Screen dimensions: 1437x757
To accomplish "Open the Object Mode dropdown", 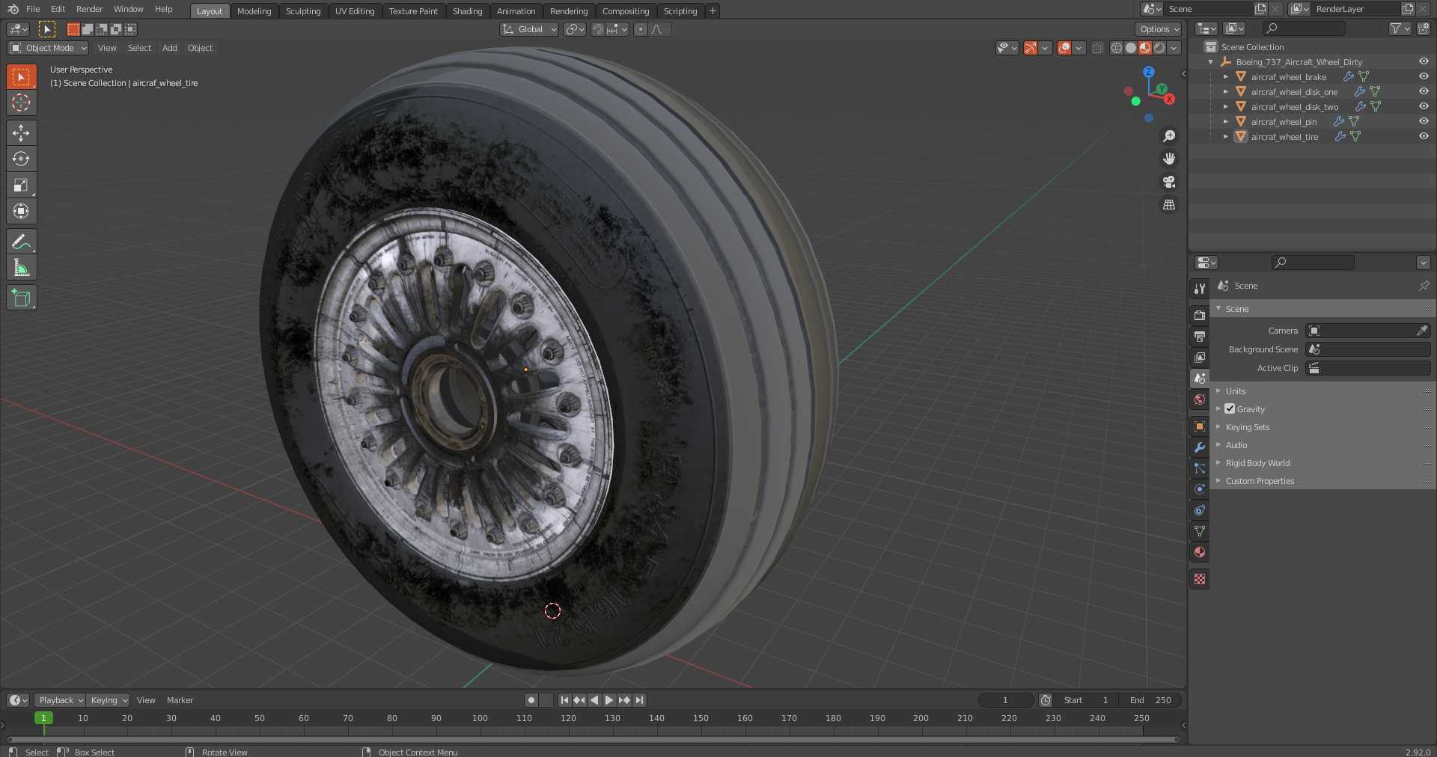I will click(48, 48).
